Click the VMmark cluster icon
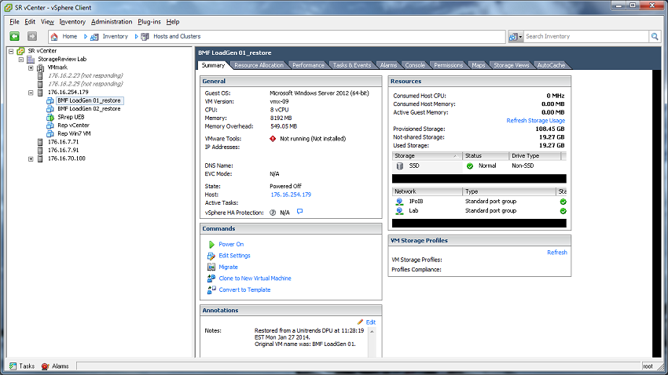Image resolution: width=668 pixels, height=375 pixels. click(x=40, y=67)
